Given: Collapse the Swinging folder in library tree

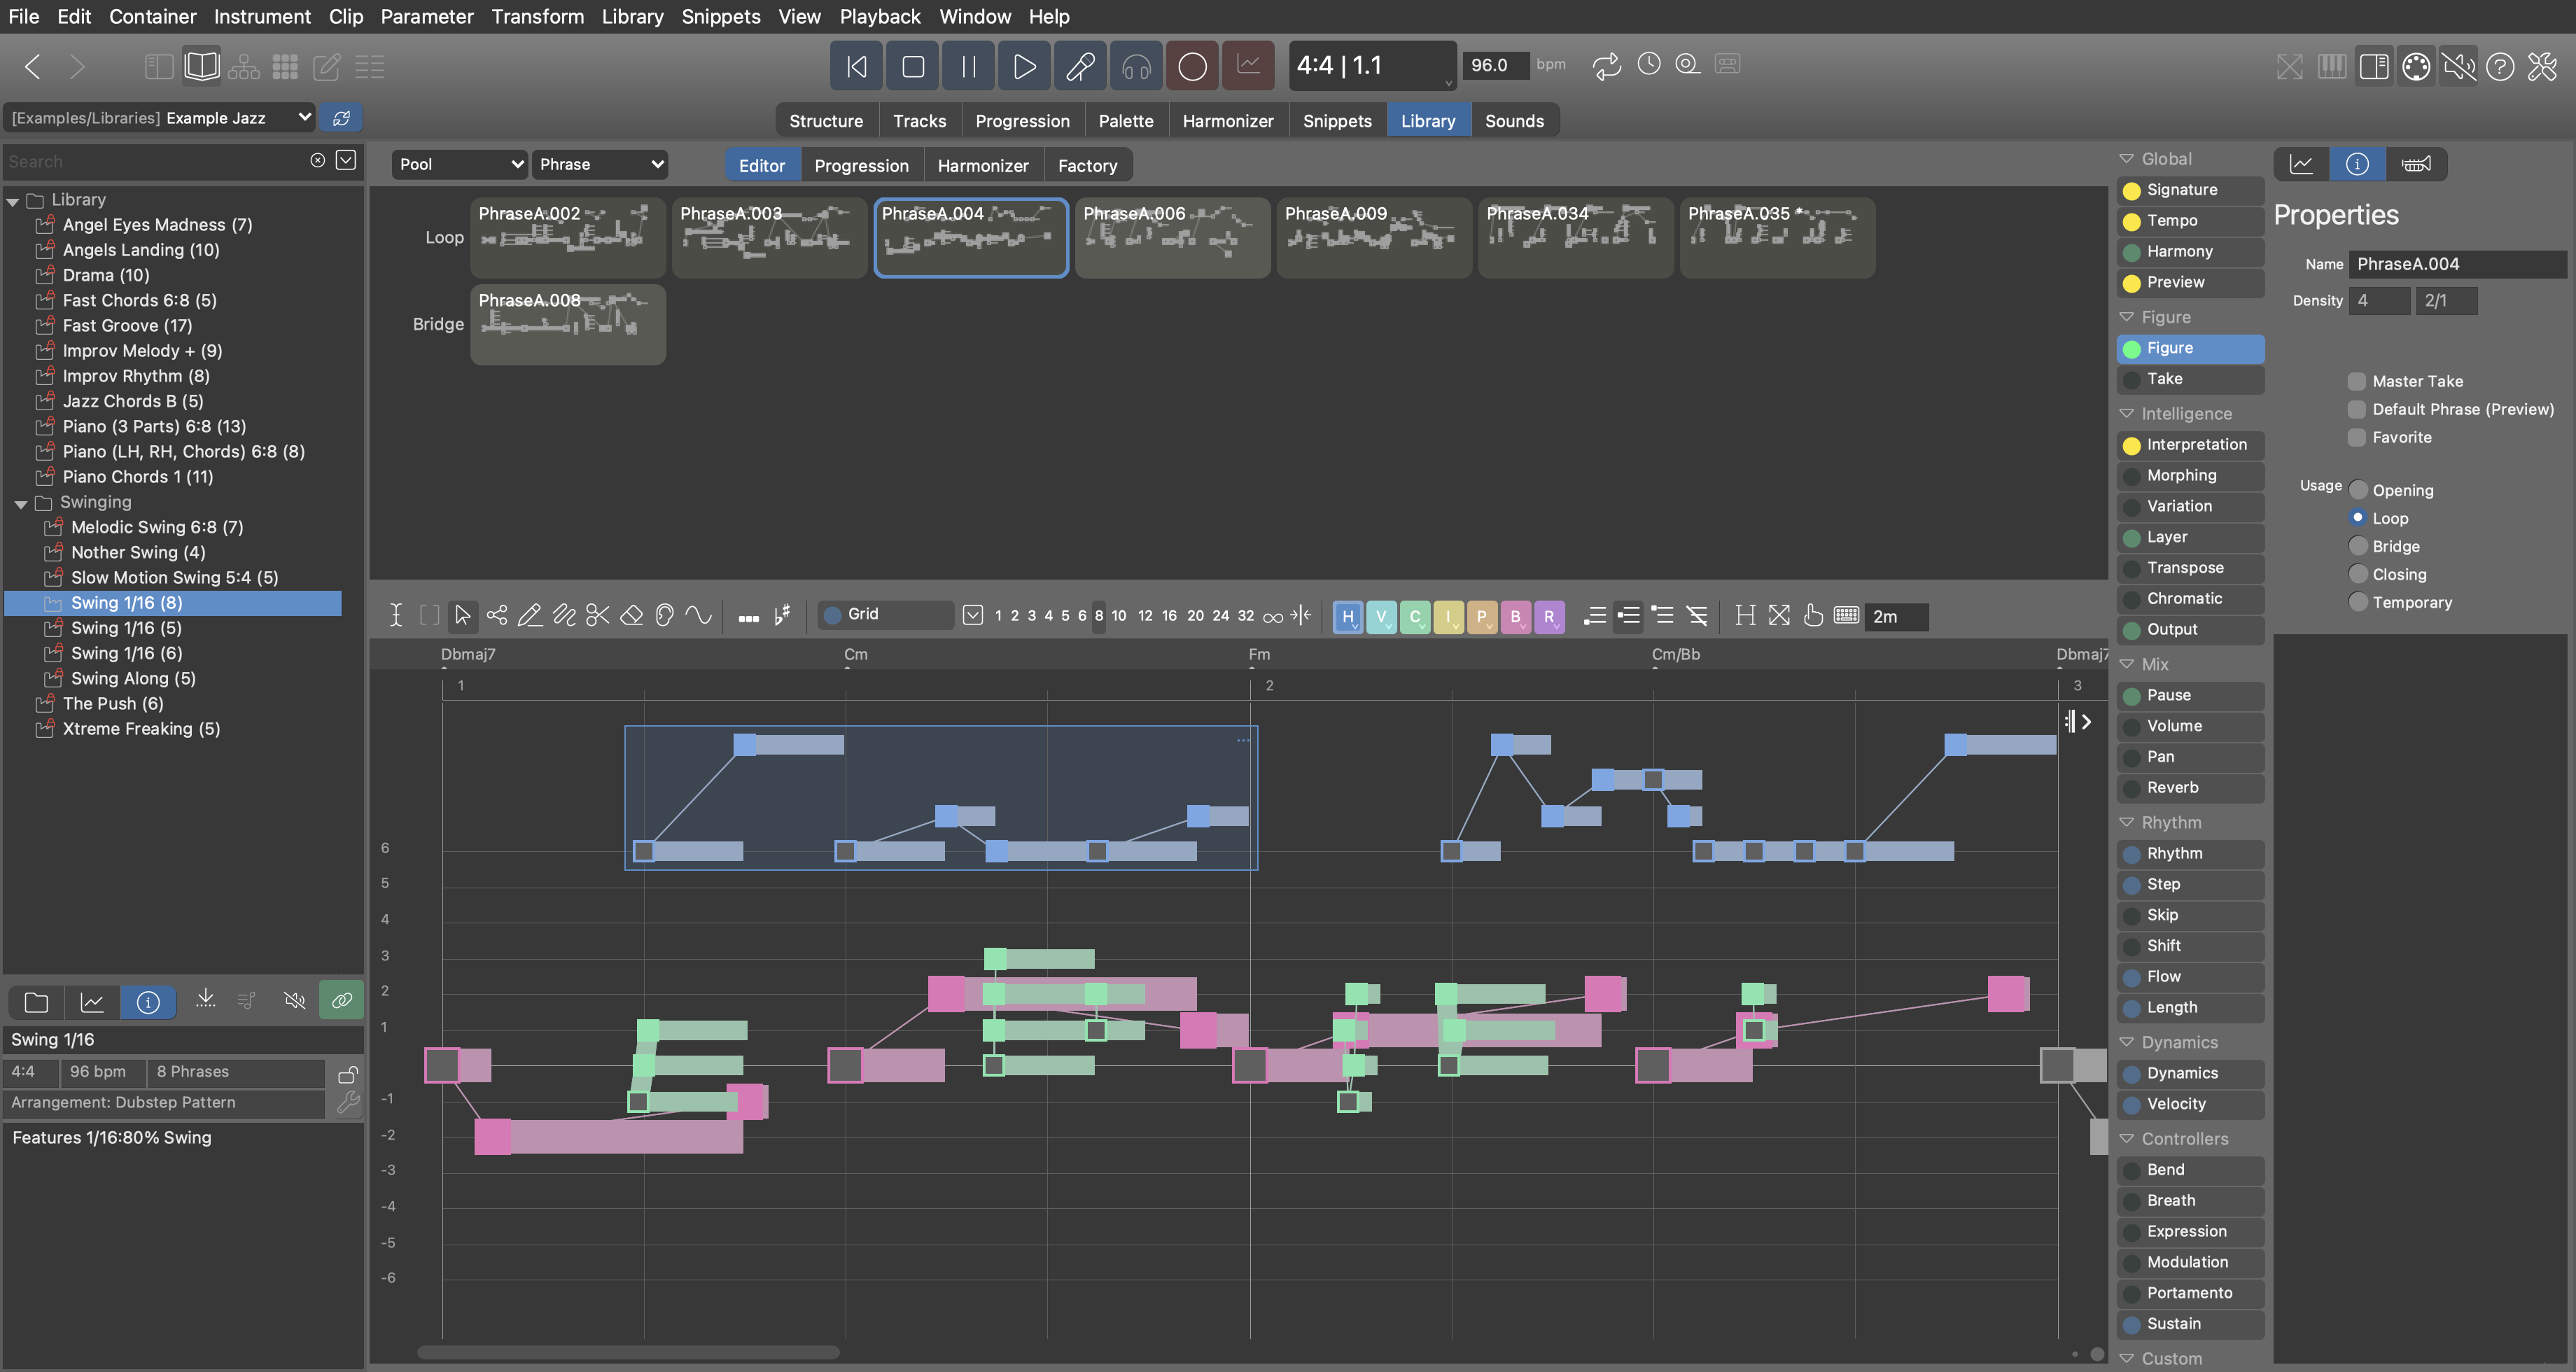Looking at the screenshot, I should [x=21, y=503].
